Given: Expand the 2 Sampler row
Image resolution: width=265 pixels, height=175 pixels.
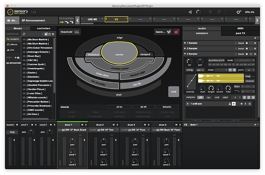Looking at the screenshot, I should pos(185,48).
